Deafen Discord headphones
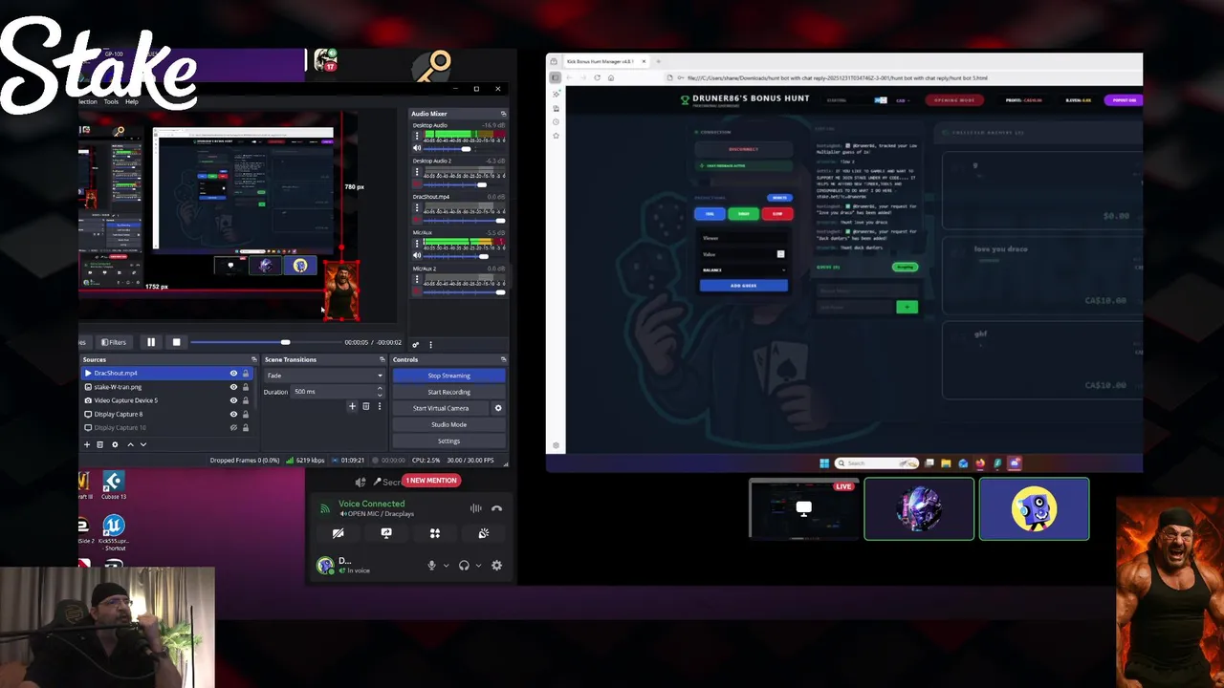The width and height of the screenshot is (1224, 688). pyautogui.click(x=464, y=566)
